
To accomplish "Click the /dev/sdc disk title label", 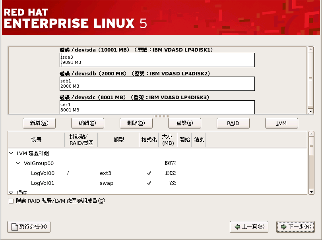I will point(134,97).
